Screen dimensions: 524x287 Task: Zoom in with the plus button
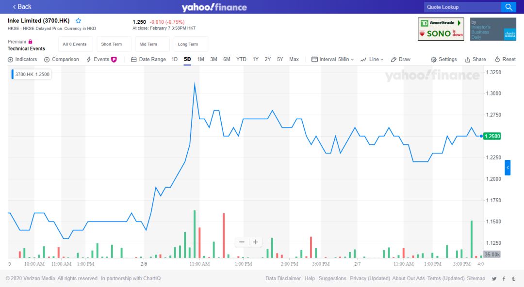pyautogui.click(x=255, y=242)
